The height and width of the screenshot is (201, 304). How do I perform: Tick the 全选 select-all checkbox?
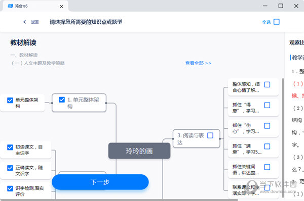[277, 22]
